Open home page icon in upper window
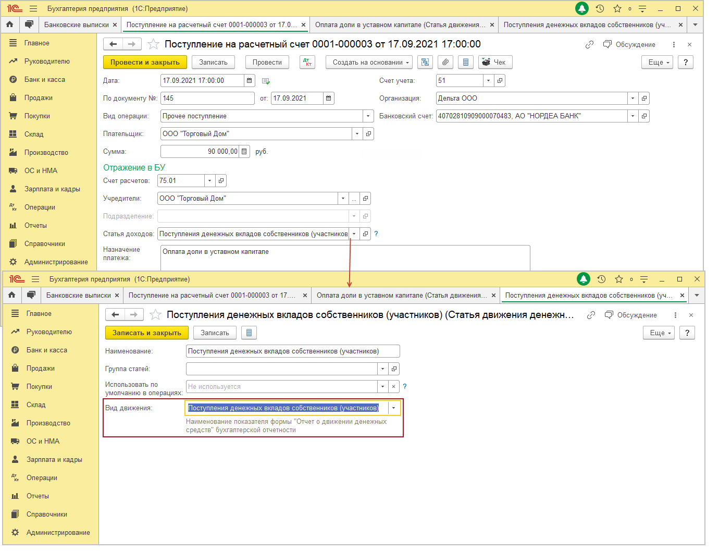 coord(10,25)
